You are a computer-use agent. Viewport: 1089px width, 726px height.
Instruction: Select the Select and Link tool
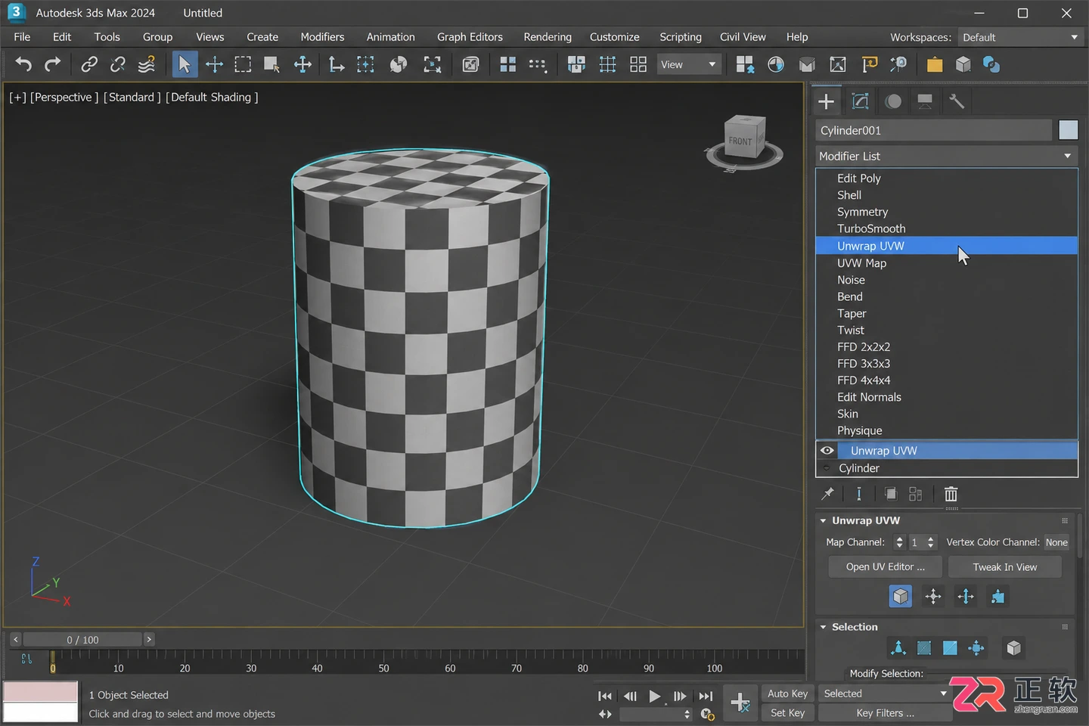click(x=89, y=65)
